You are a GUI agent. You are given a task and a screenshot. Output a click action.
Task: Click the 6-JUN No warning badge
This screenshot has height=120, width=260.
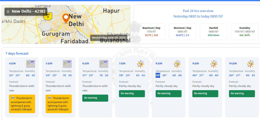point(95,98)
